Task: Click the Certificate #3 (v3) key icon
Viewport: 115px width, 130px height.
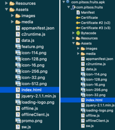Action: point(78,28)
